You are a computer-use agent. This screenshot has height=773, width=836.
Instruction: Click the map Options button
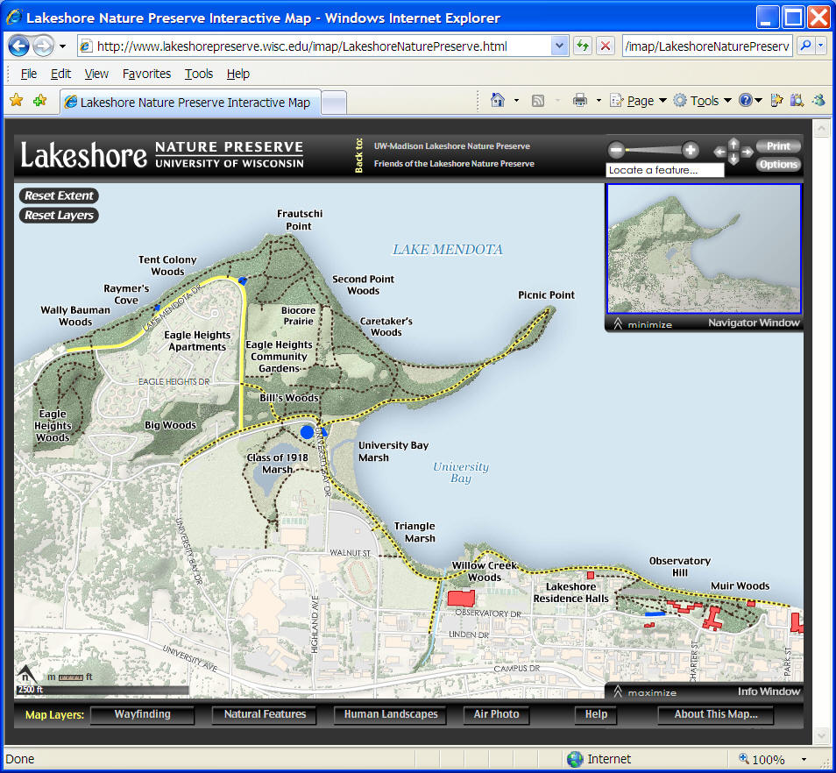(778, 164)
